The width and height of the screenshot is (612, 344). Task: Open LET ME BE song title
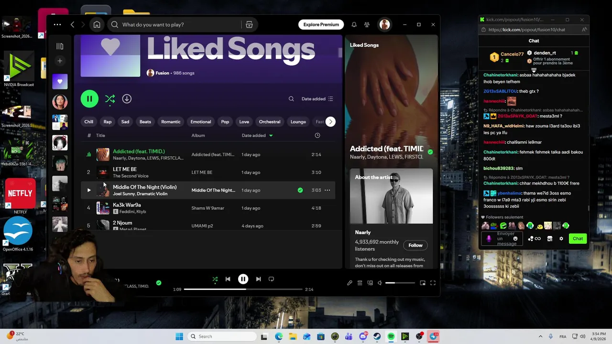125,169
